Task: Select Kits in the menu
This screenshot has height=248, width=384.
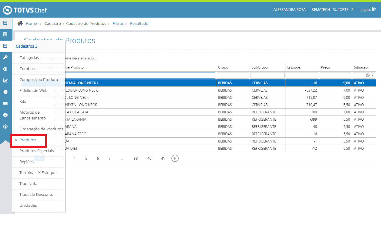Action: [23, 101]
